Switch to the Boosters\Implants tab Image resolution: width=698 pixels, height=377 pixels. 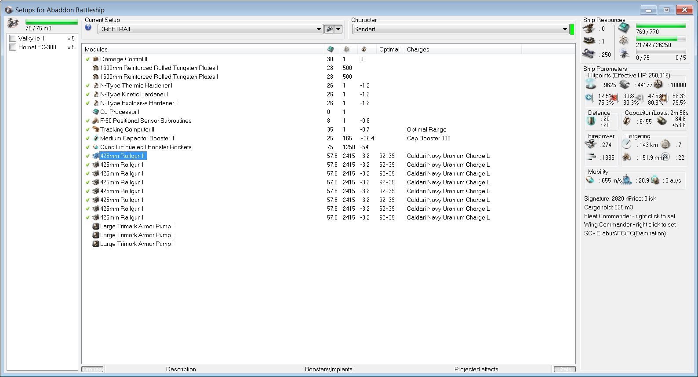tap(329, 369)
